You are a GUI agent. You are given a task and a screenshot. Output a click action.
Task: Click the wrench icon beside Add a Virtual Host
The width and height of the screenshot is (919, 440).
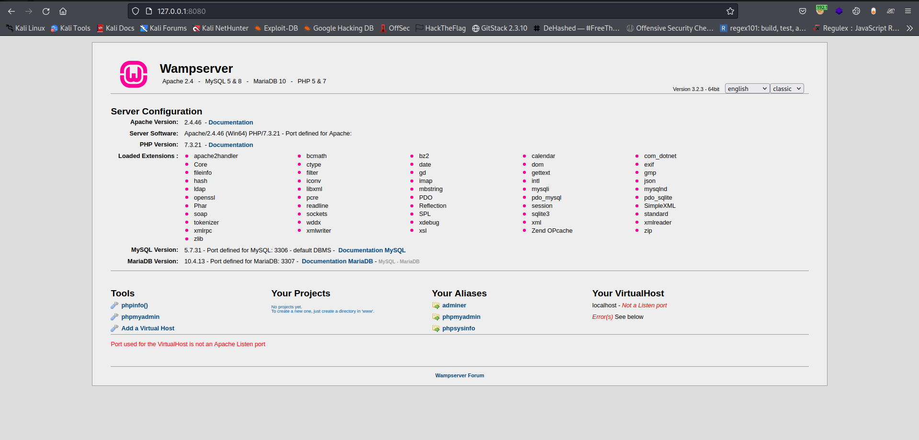[114, 328]
